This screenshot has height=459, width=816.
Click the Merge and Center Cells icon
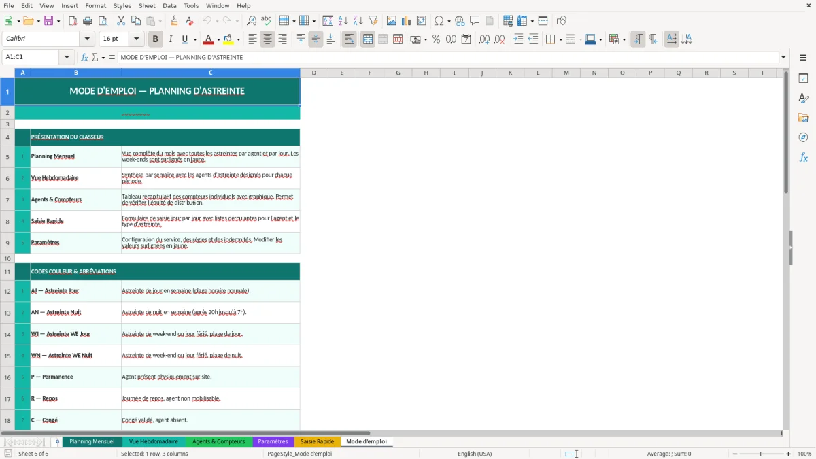(368, 39)
